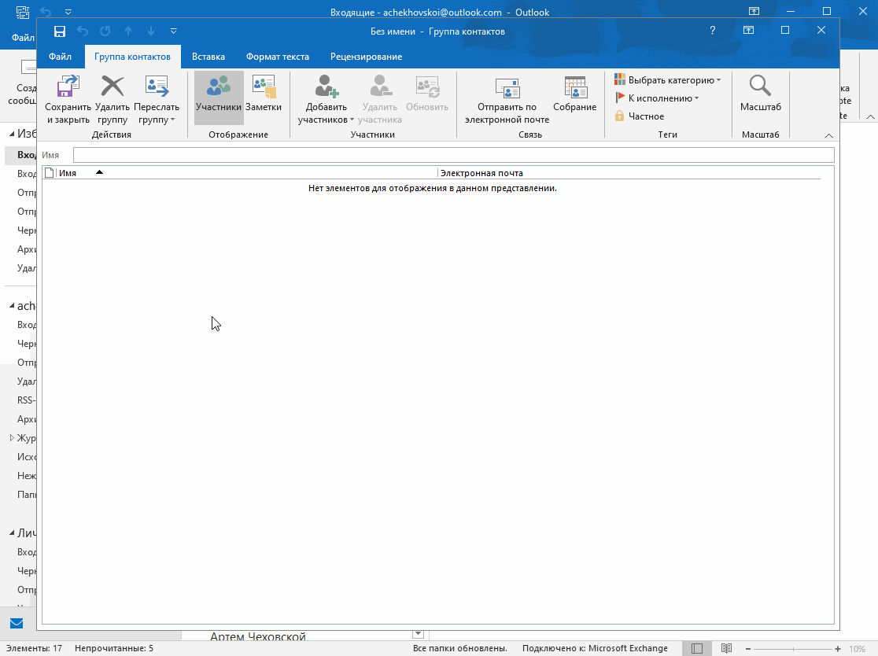Open Формат текста ribbon tab
The width and height of the screenshot is (878, 656).
pos(278,57)
